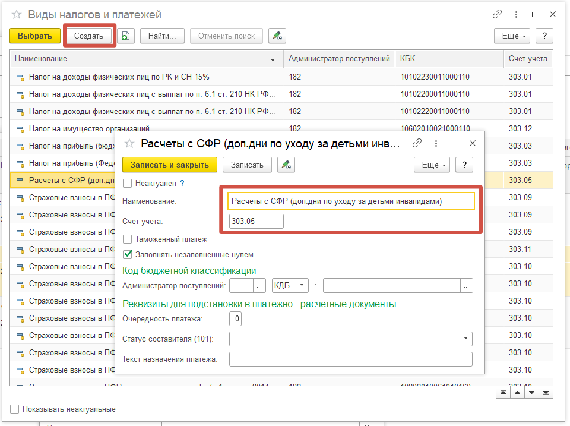This screenshot has width=570, height=426.
Task: Open the Еще menu in the dialog
Action: 432,165
